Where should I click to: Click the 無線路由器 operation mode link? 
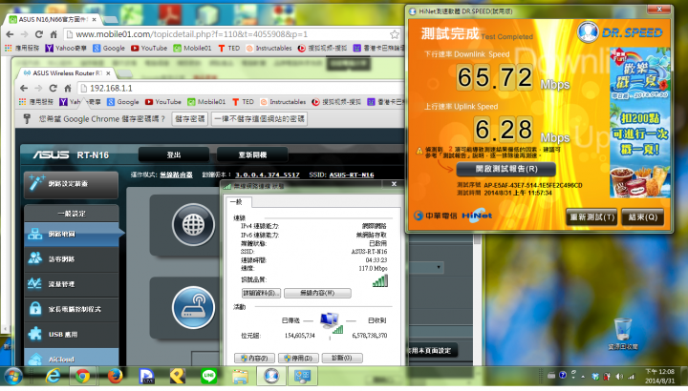pos(176,175)
